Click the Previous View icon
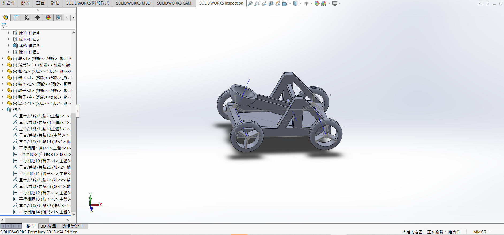 [x=264, y=3]
